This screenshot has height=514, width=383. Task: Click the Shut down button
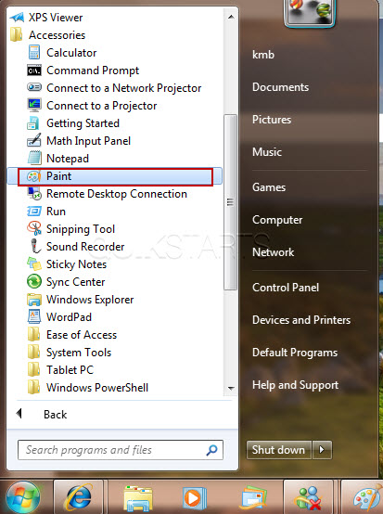tap(278, 450)
